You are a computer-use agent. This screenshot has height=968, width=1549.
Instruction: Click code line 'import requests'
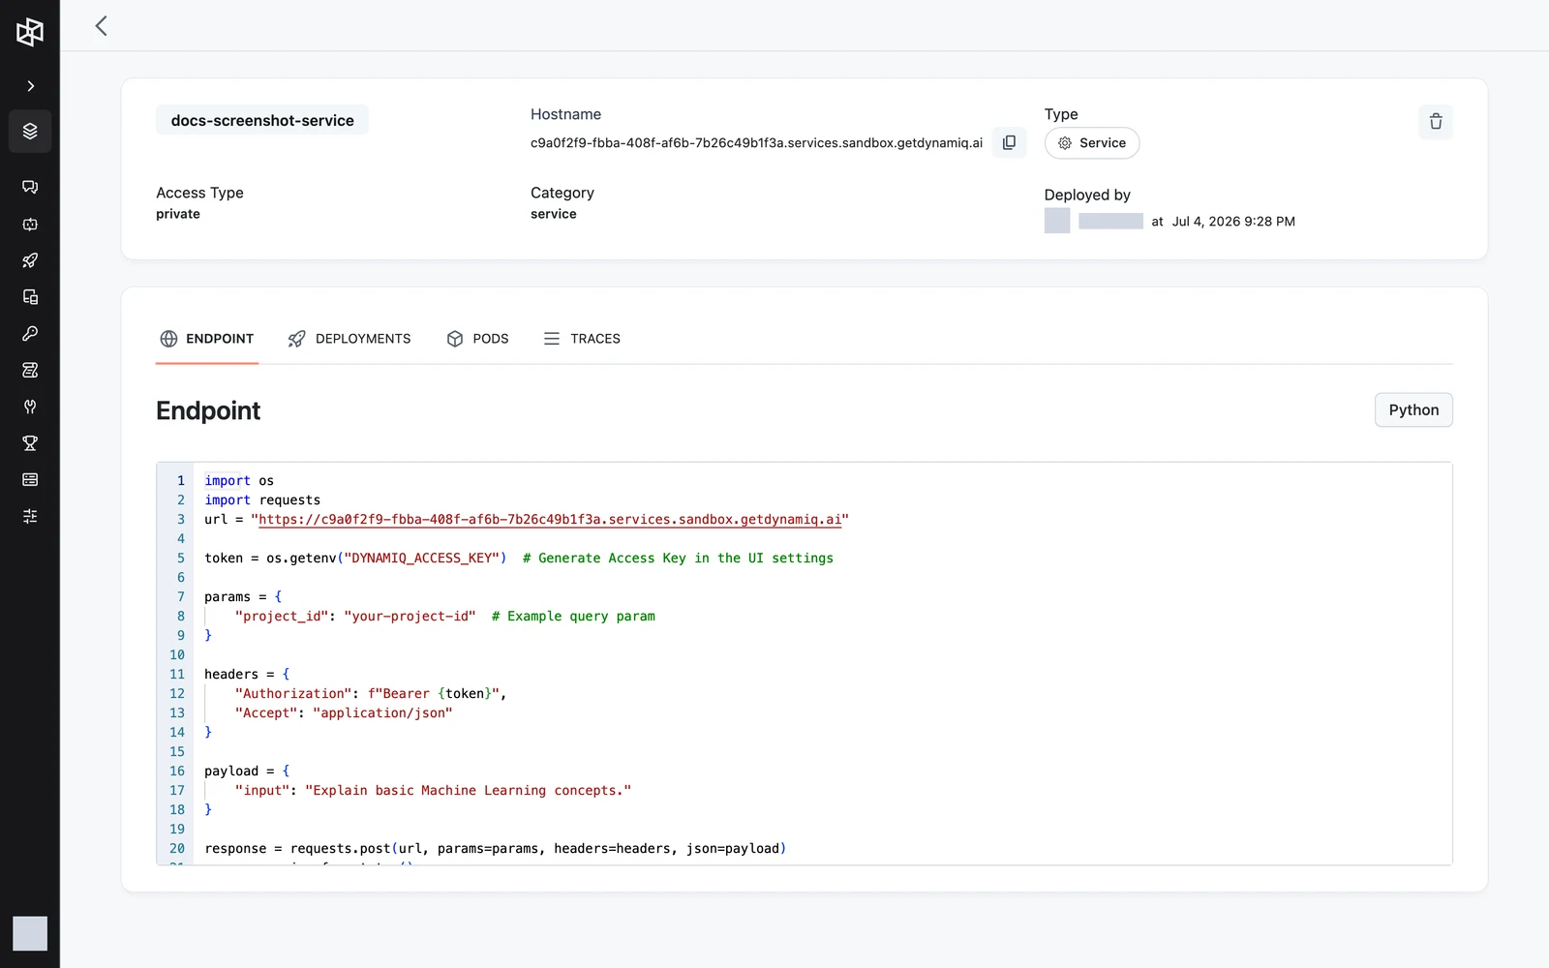[x=262, y=500]
